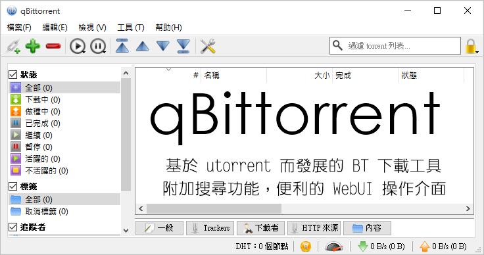The width and height of the screenshot is (484, 255).
Task: Delete torrent using the red minus icon
Action: (x=53, y=46)
